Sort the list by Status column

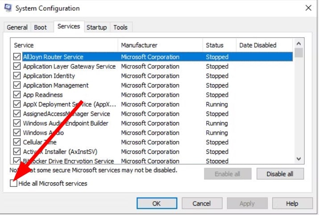[x=215, y=45]
